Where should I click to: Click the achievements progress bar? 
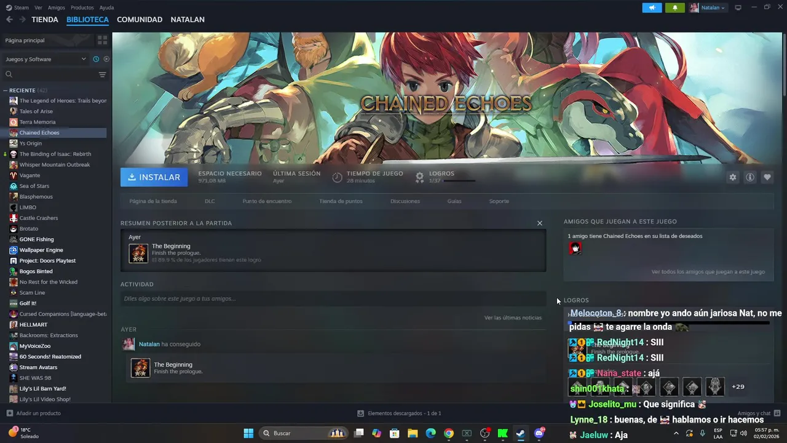point(459,181)
